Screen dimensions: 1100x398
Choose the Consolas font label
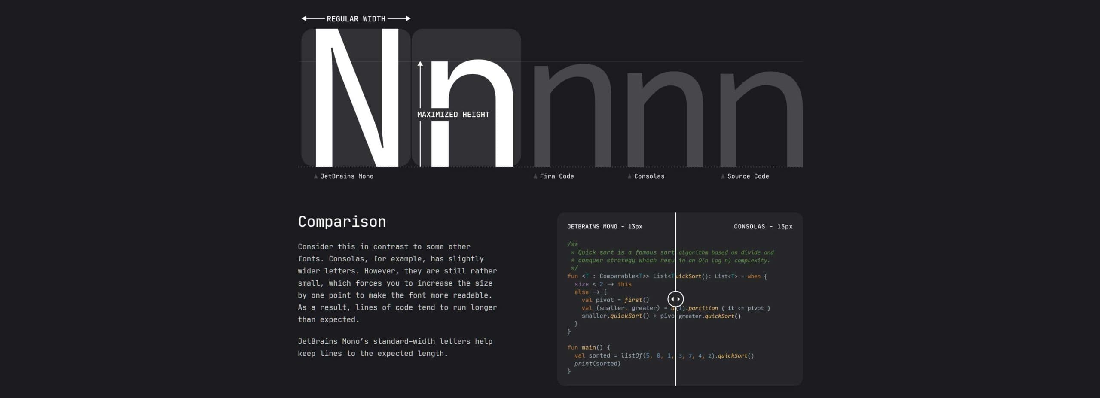pyautogui.click(x=649, y=176)
